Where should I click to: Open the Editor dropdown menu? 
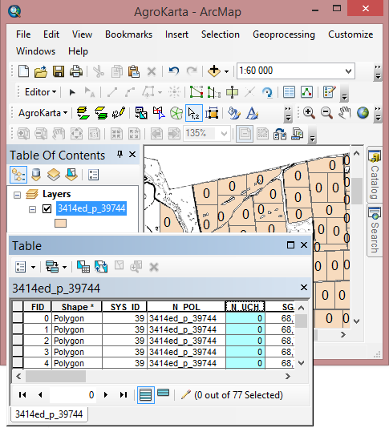[x=40, y=92]
